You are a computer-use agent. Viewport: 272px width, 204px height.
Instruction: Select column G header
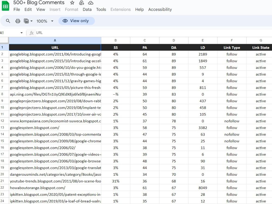[259, 41]
